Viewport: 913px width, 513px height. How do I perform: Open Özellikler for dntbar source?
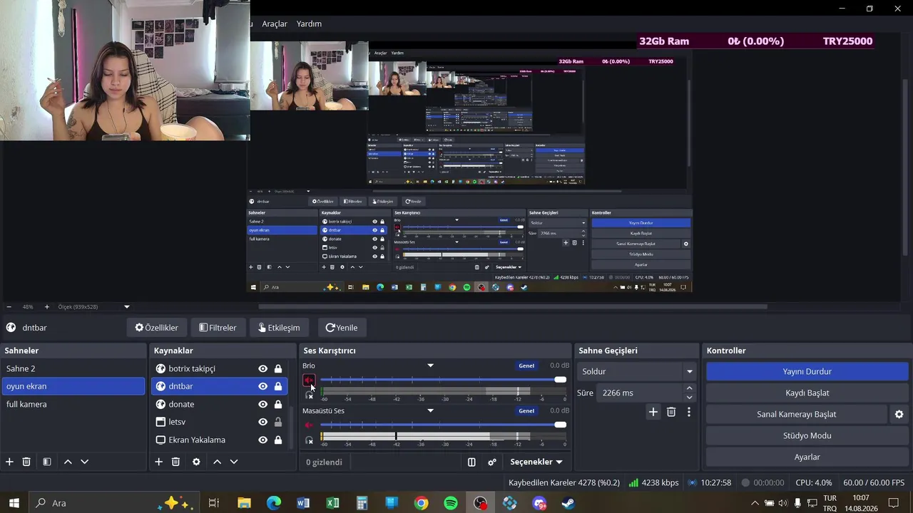157,328
